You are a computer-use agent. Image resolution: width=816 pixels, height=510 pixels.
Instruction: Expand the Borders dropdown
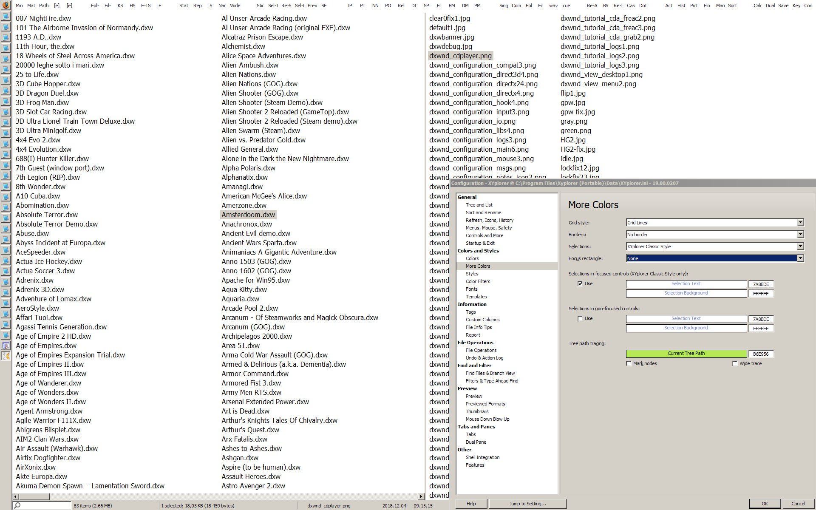(800, 234)
